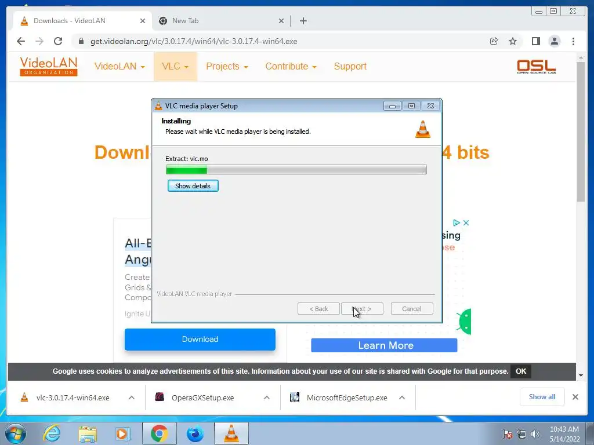Close the New Tab tab

pos(281,21)
